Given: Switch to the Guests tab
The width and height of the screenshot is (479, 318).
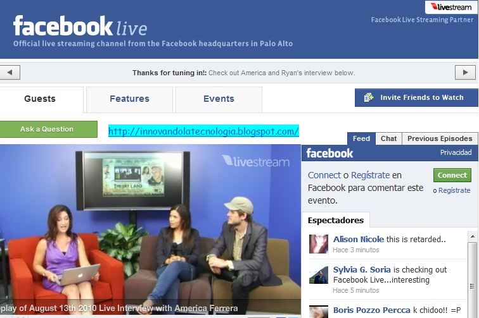Looking at the screenshot, I should click(40, 99).
